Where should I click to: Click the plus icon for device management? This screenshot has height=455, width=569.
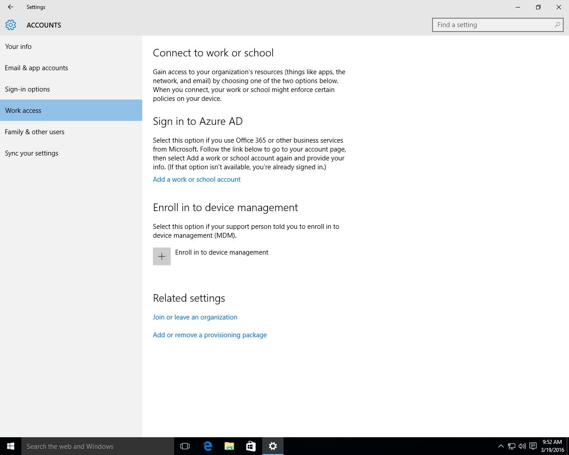tap(162, 256)
